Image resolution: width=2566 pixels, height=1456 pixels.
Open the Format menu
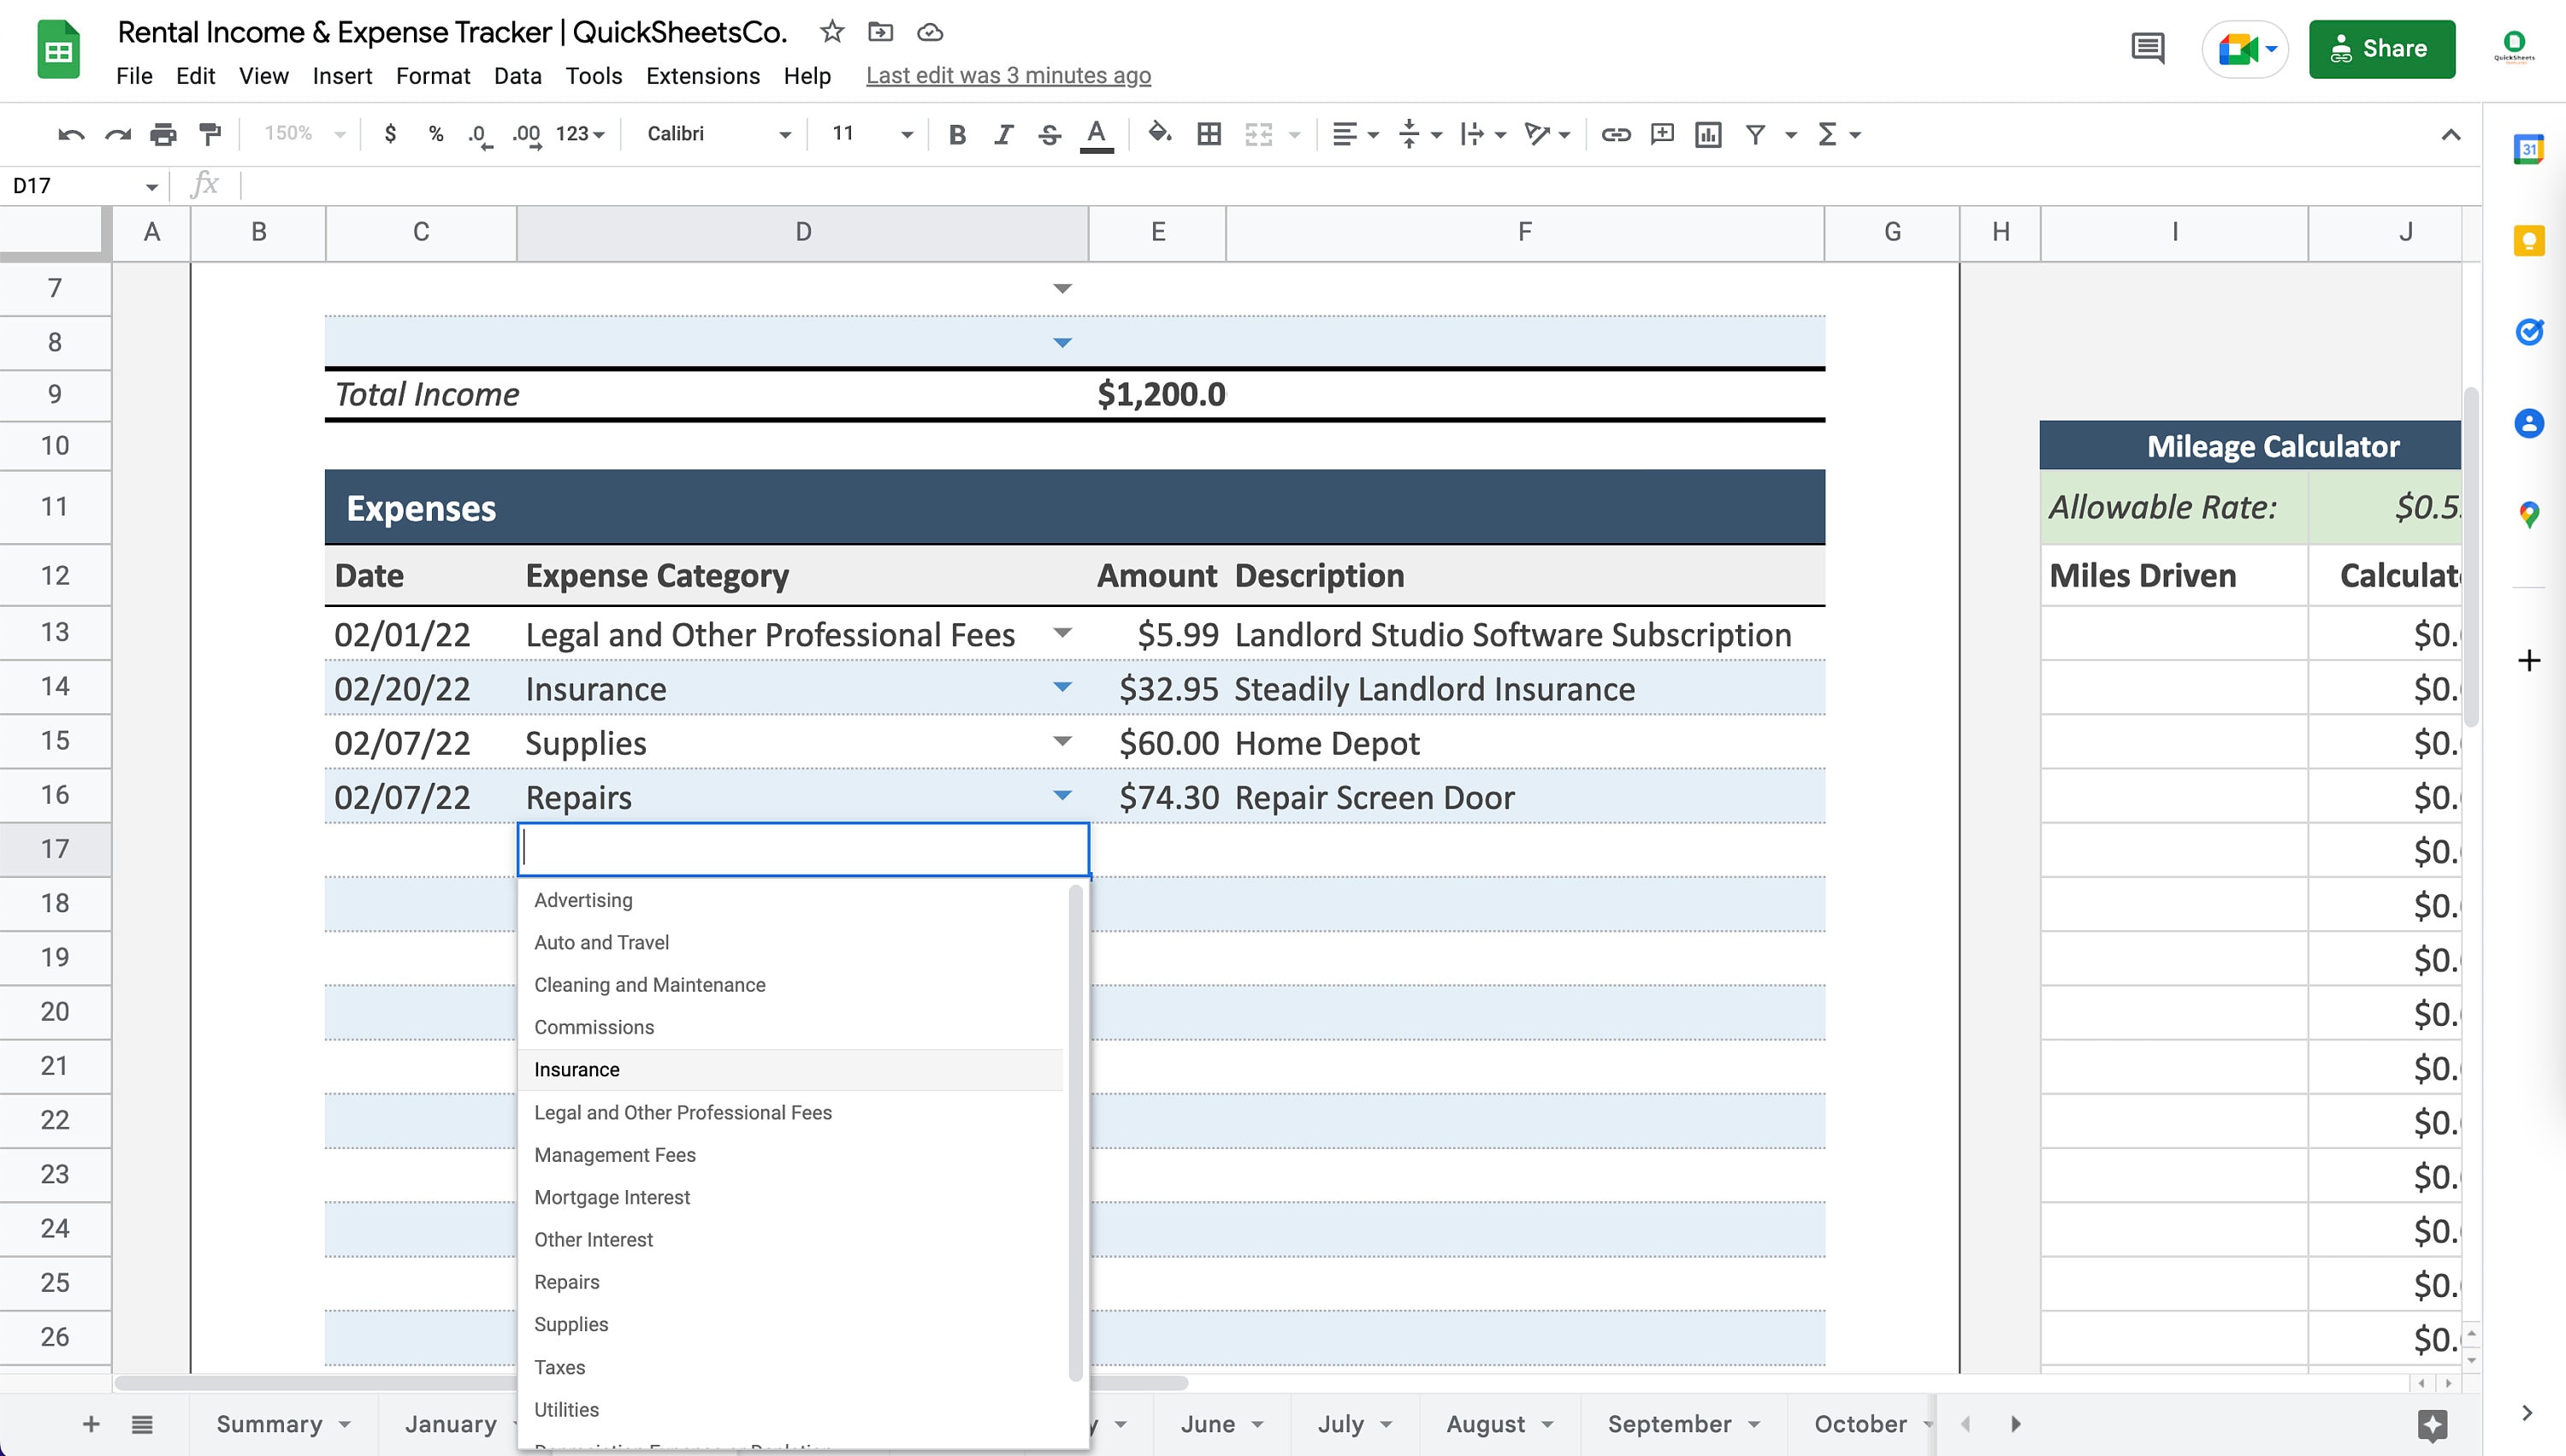[x=433, y=76]
